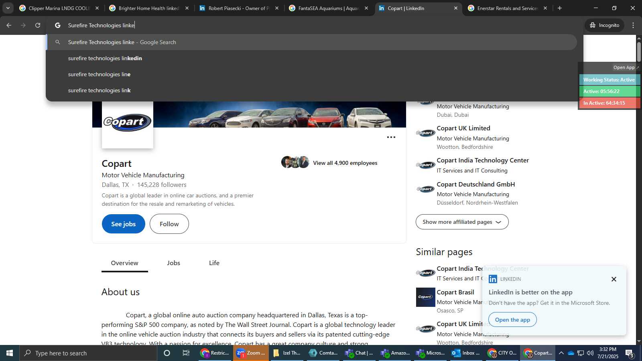Close the Enerstar Rentals tab
Screen dimensions: 642x361
[545, 8]
